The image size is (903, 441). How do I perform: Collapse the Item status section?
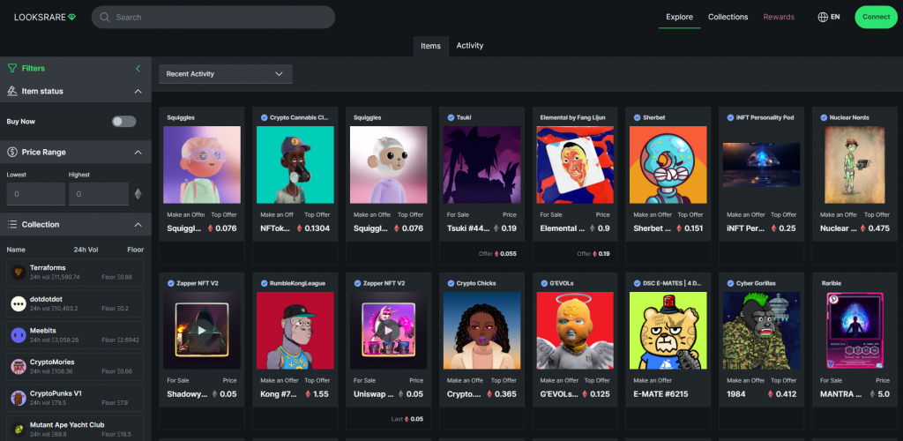pos(138,91)
